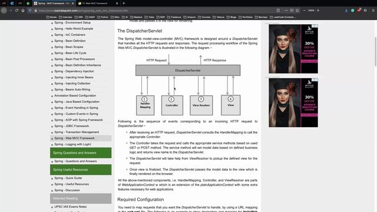Open Spring - Environment Setup link

pyautogui.click(x=72, y=22)
